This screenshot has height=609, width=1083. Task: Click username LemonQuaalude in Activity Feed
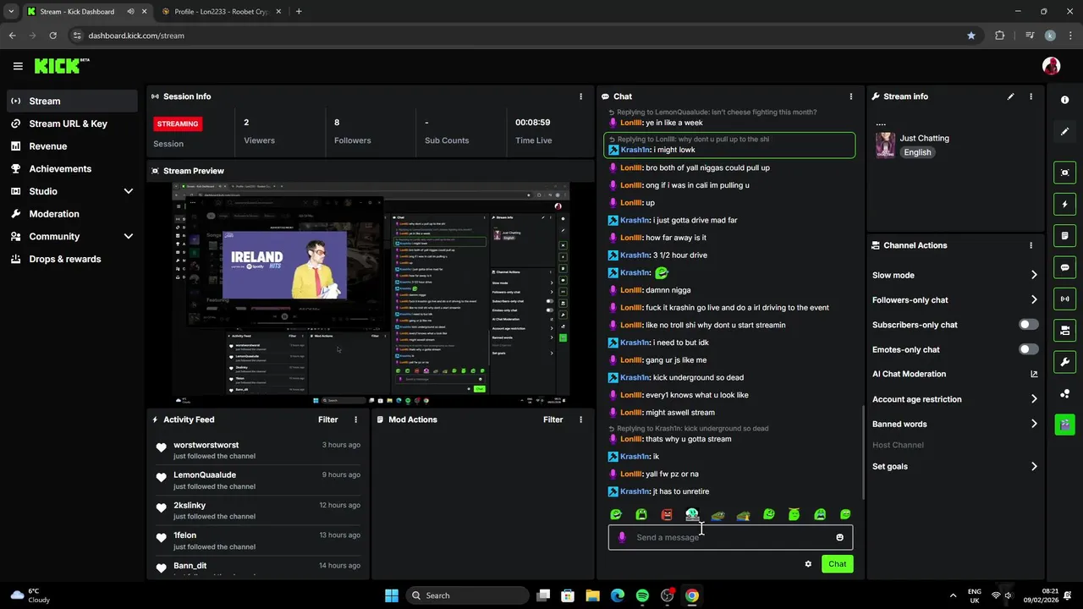point(205,475)
